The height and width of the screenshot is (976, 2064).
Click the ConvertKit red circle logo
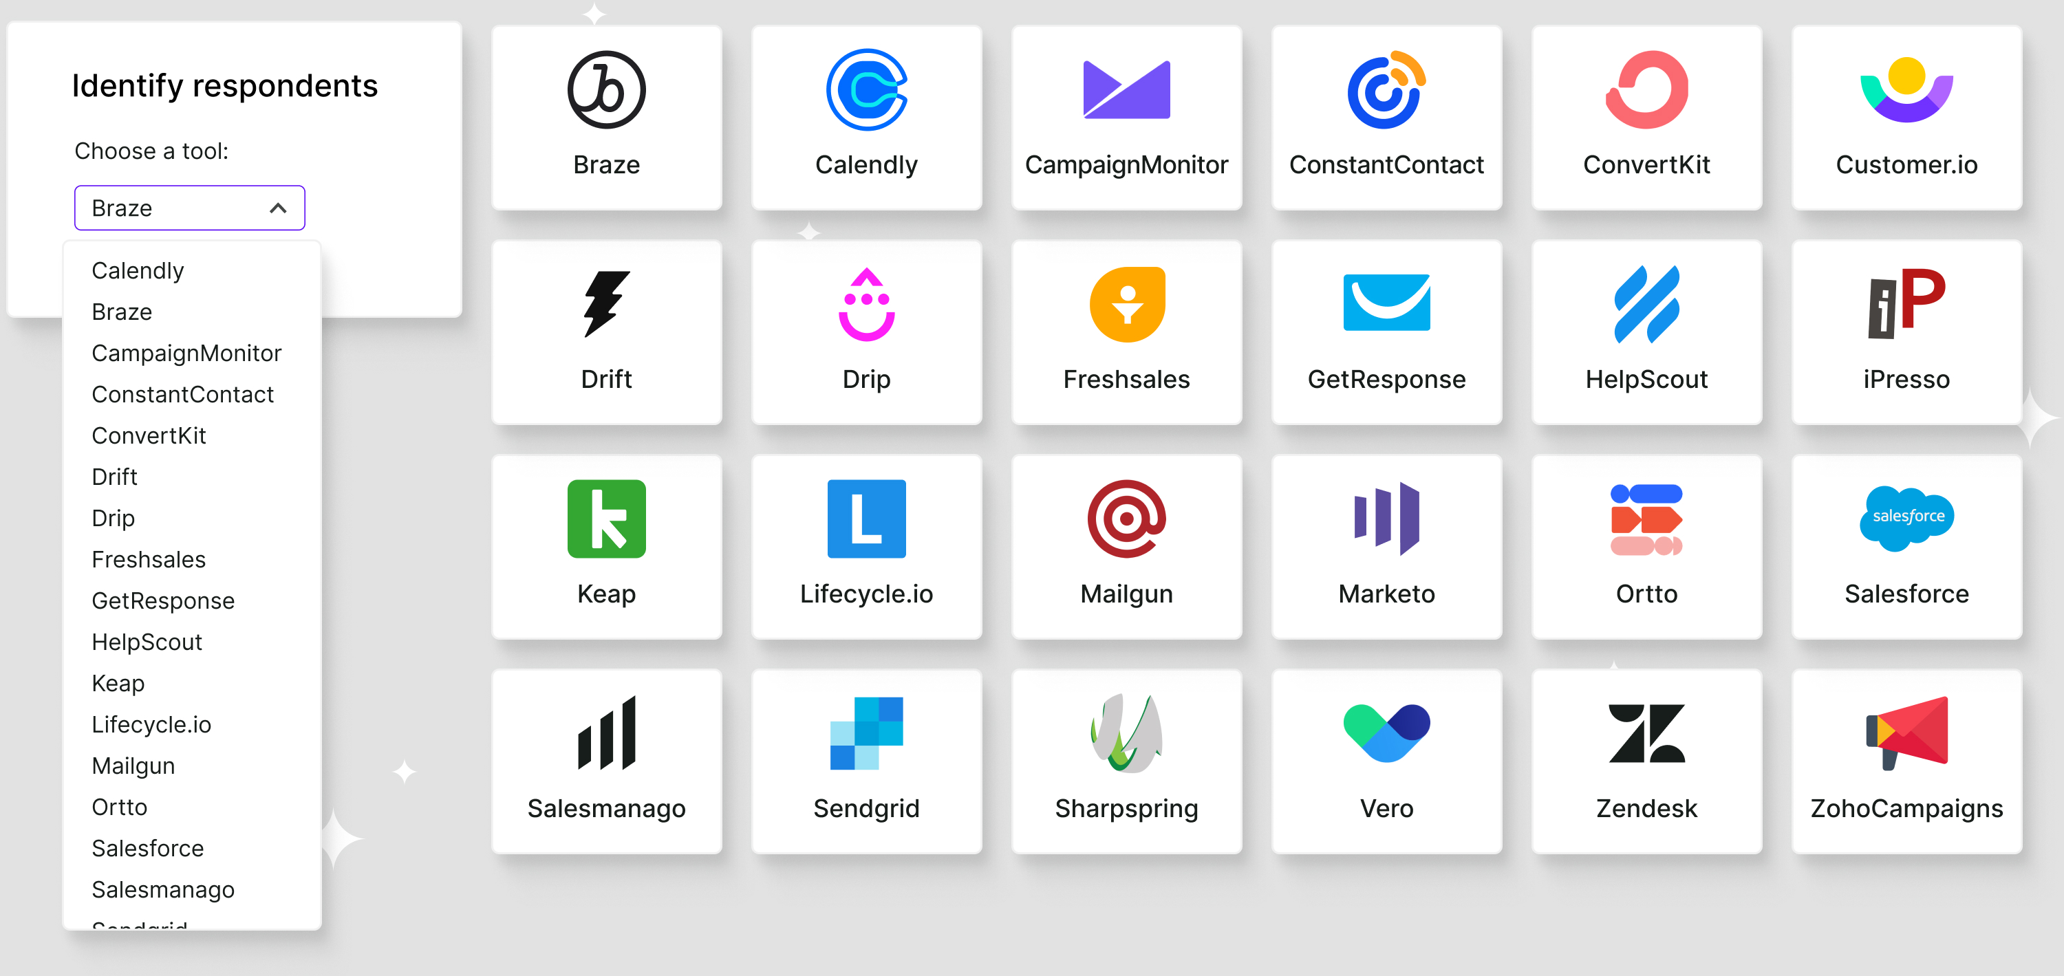click(x=1646, y=89)
